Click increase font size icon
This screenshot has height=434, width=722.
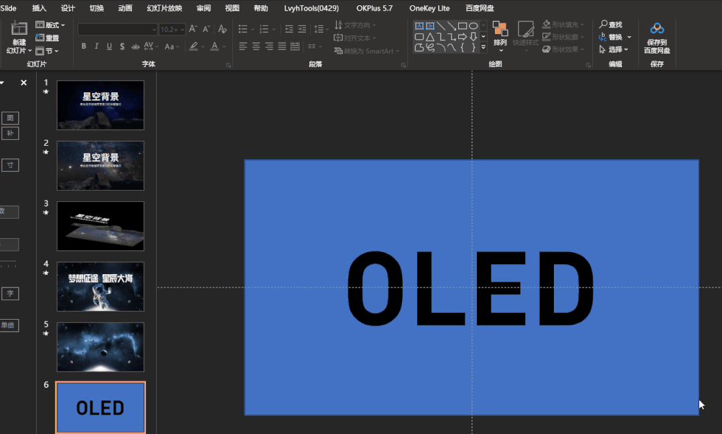pyautogui.click(x=193, y=29)
